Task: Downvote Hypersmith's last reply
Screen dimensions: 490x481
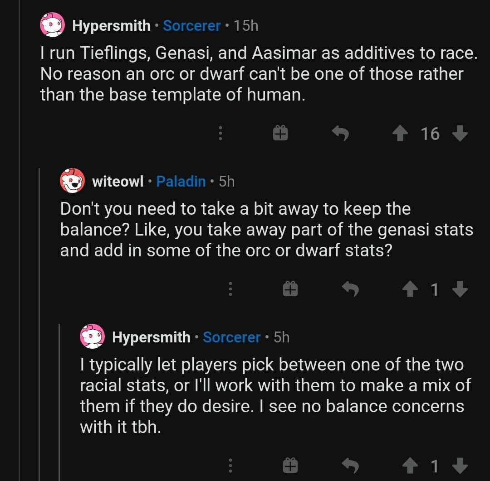Action: (x=460, y=466)
